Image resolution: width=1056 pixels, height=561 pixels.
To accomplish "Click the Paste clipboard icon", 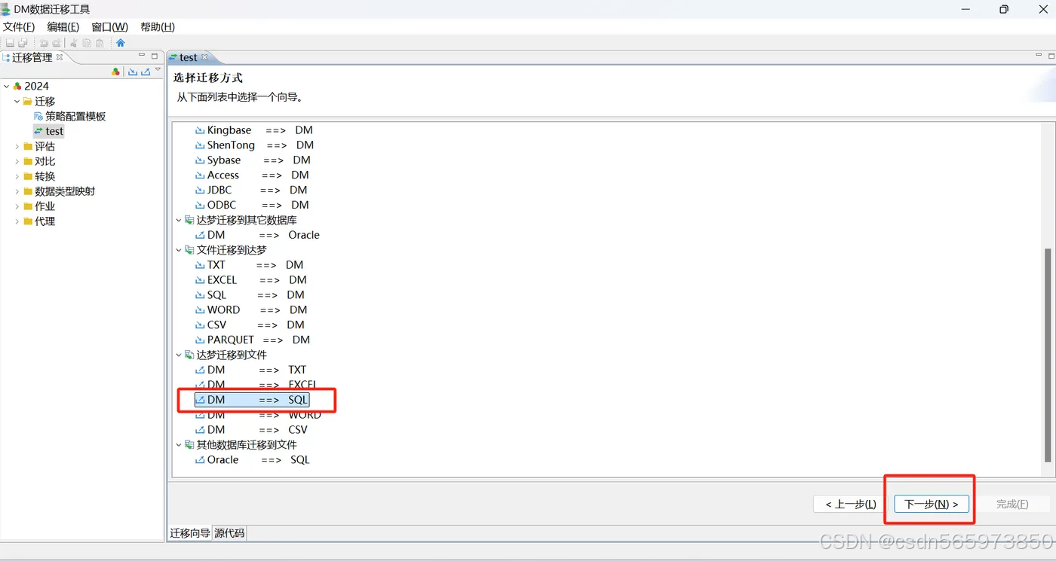I will [100, 43].
